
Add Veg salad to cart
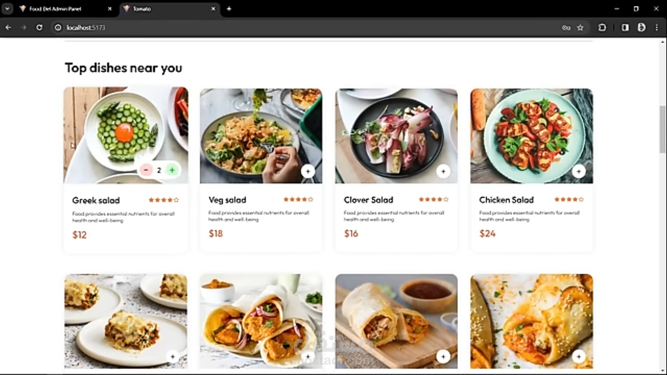[308, 171]
